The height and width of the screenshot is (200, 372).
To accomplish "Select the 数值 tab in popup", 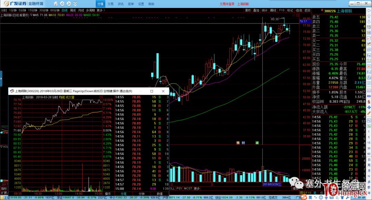I will pos(160,194).
